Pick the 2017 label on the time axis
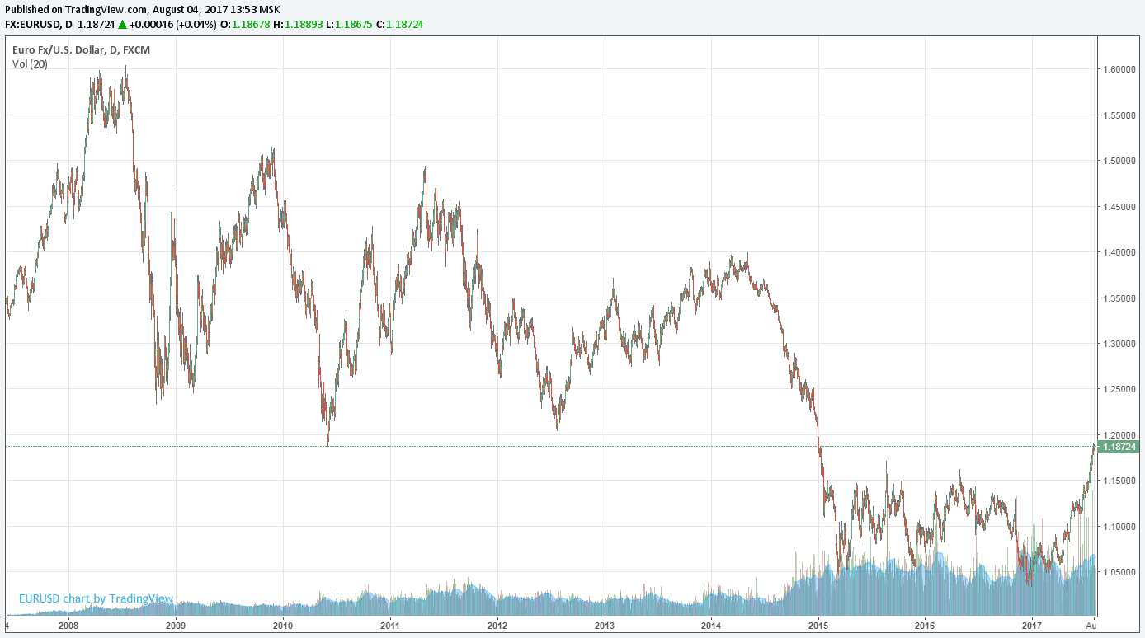1145x638 pixels. (1032, 626)
